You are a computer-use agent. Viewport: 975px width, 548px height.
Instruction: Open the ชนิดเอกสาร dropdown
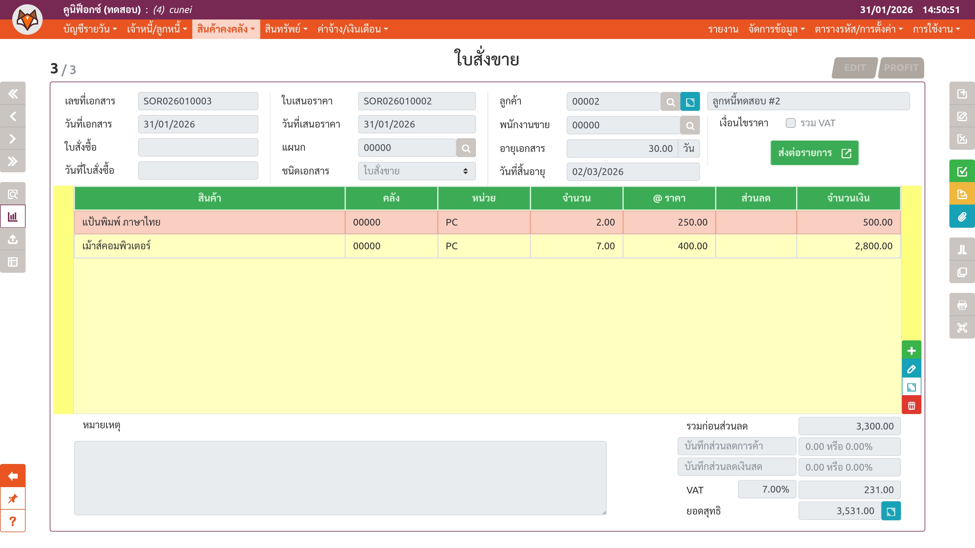(x=416, y=171)
